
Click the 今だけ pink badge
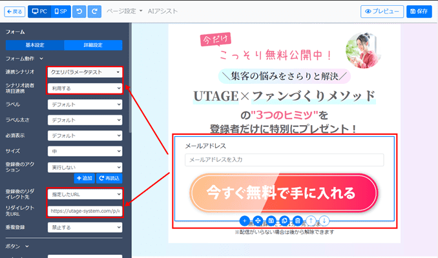point(215,39)
